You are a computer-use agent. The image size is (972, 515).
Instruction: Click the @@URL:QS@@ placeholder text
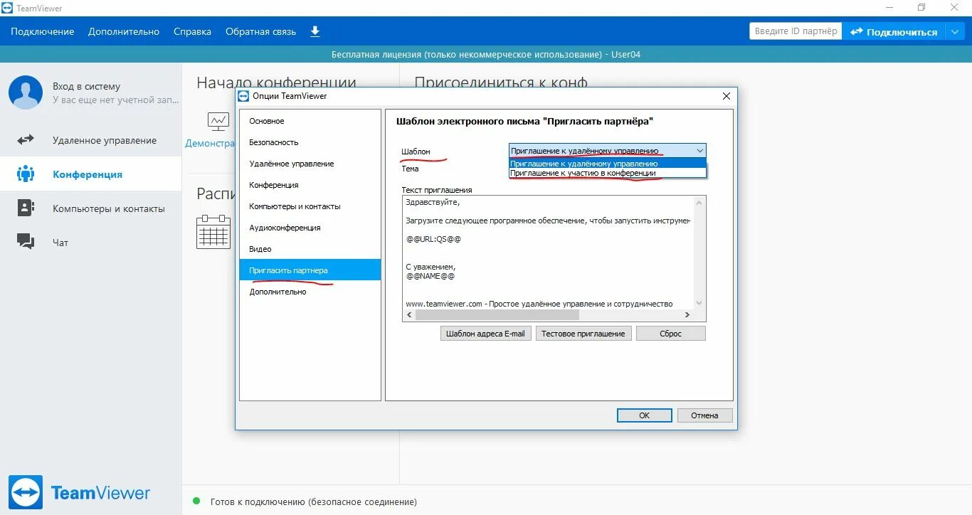(433, 239)
